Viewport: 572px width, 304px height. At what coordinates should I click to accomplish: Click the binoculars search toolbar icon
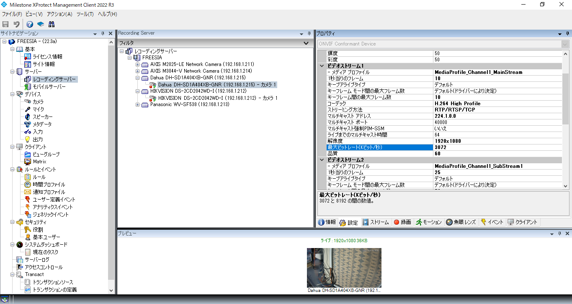pyautogui.click(x=52, y=24)
